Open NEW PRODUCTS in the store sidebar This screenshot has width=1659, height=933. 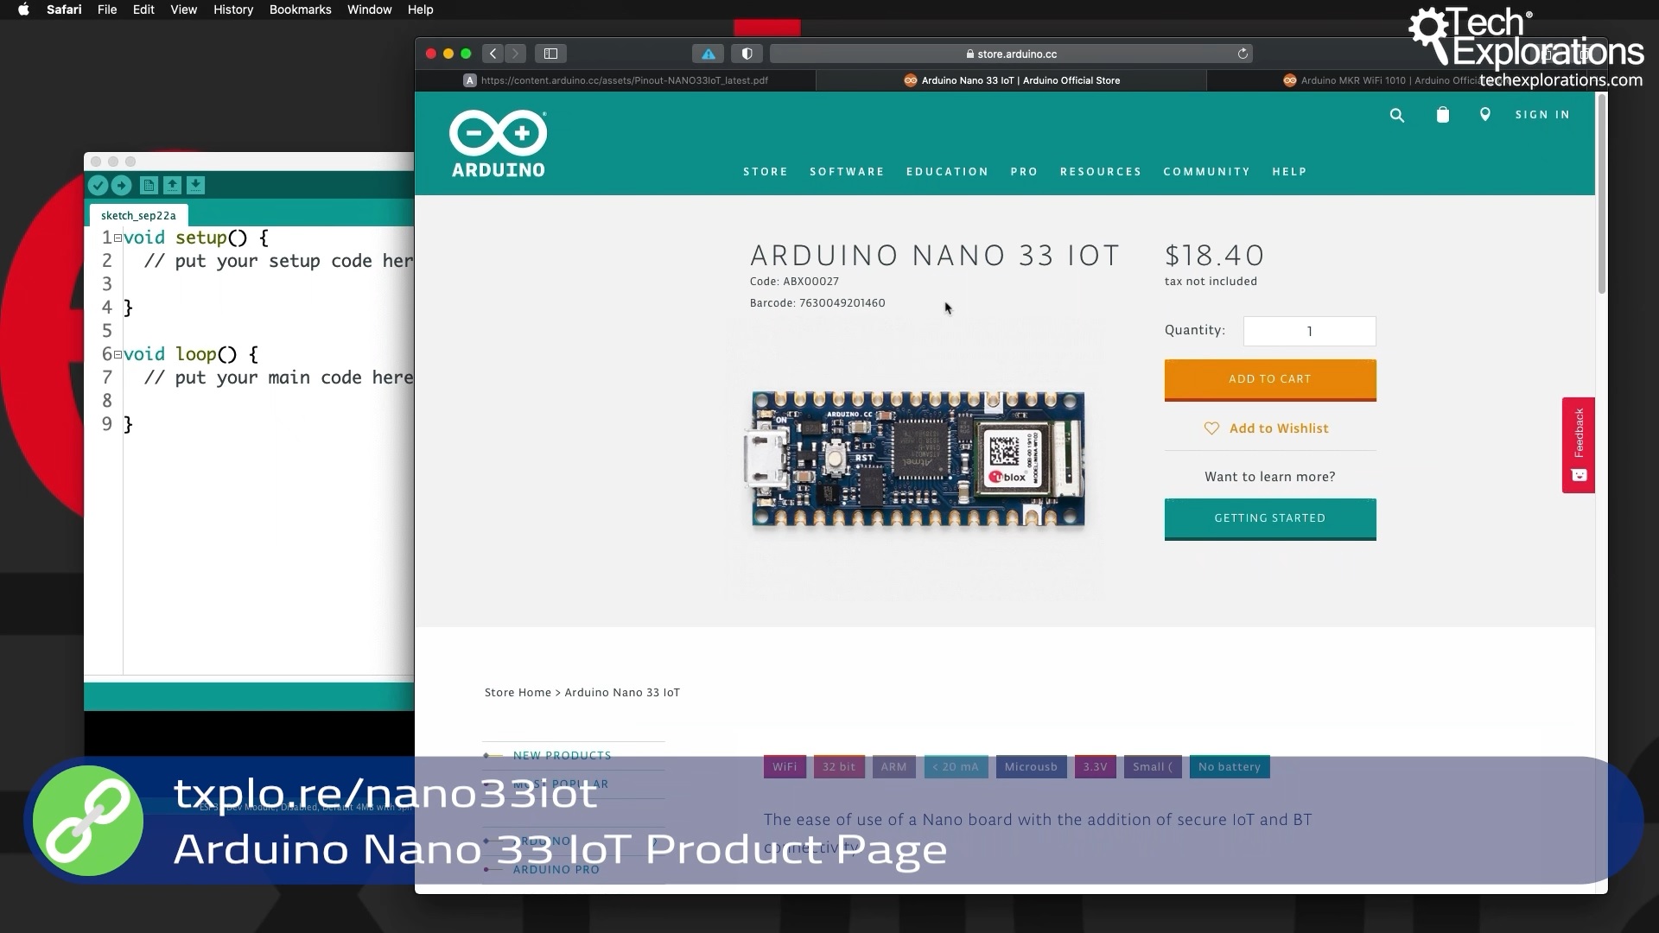pos(562,755)
